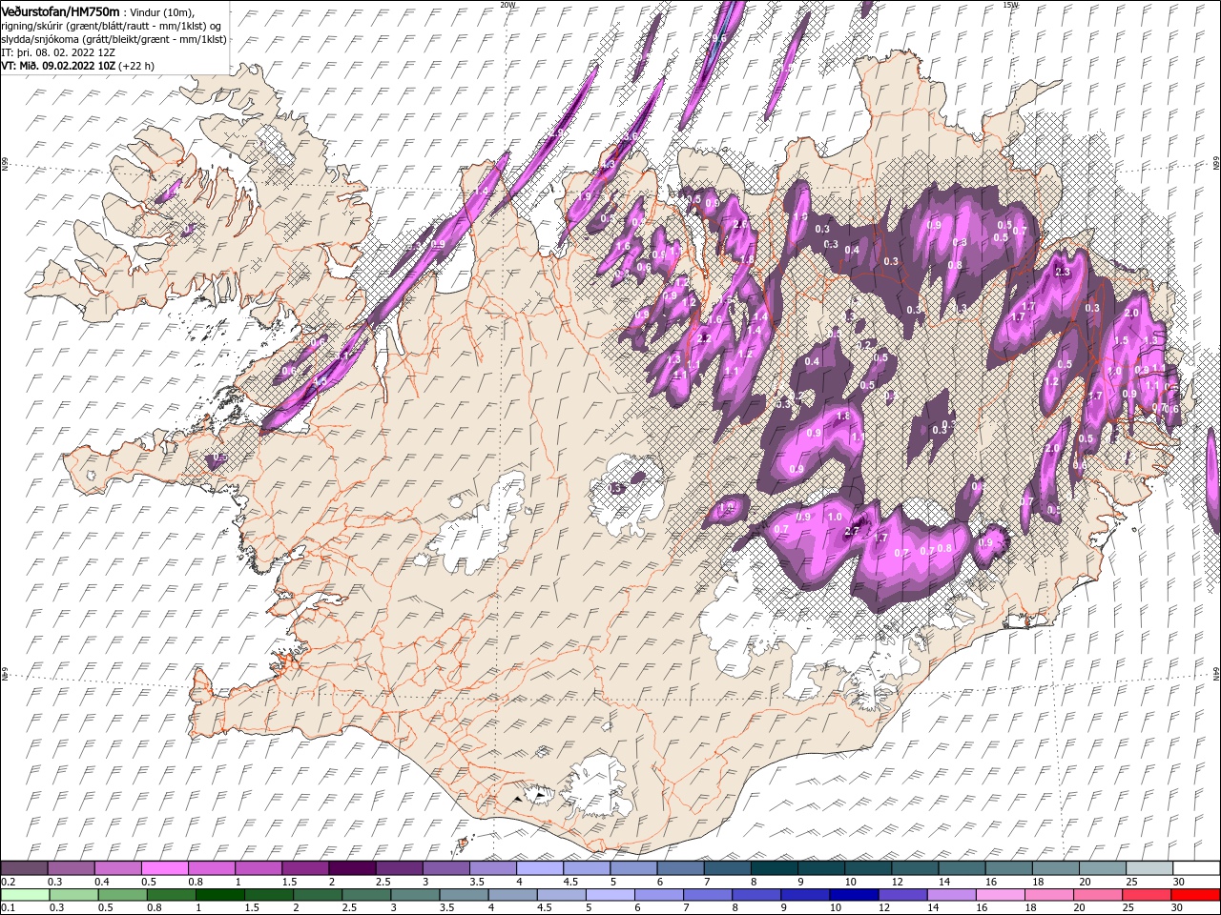Click the upper legend swatch starting at 0.2
This screenshot has width=1221, height=915.
pyautogui.click(x=25, y=868)
